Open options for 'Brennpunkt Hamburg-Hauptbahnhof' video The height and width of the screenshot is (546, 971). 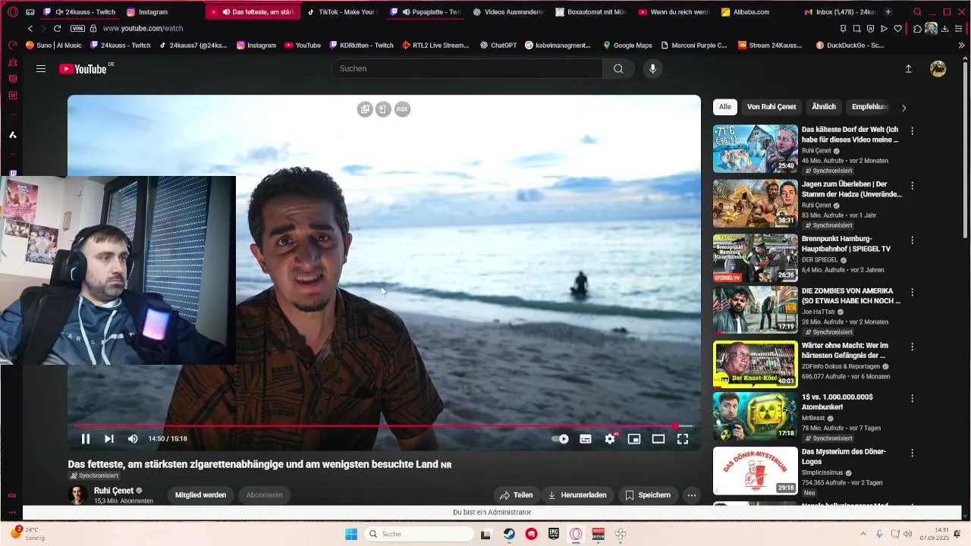point(913,239)
